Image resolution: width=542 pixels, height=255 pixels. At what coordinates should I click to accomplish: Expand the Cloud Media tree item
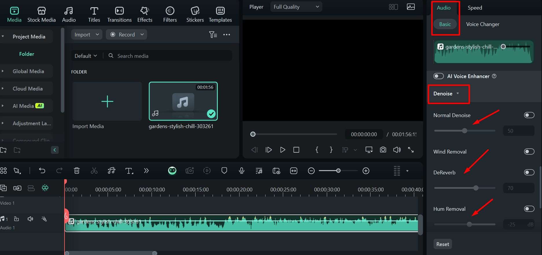[3, 88]
